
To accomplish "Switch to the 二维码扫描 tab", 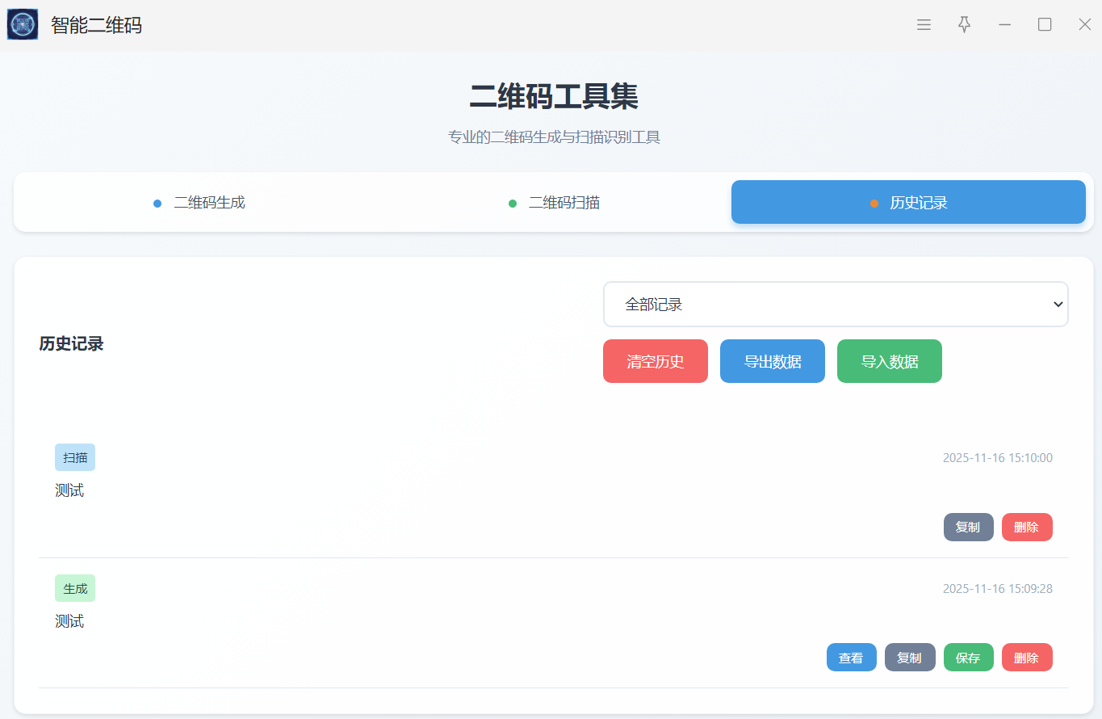I will tap(554, 203).
